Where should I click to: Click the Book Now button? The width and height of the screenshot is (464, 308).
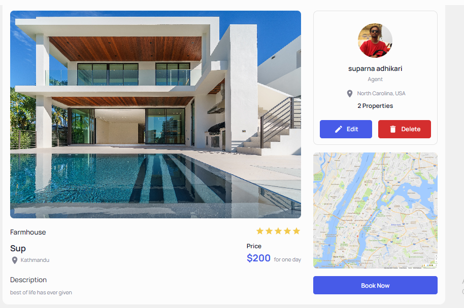click(375, 285)
